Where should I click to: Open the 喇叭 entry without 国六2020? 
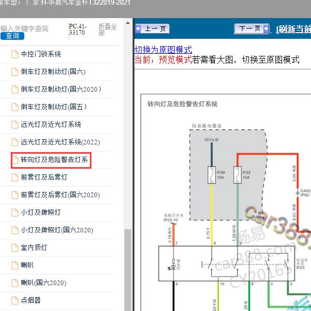27,265
